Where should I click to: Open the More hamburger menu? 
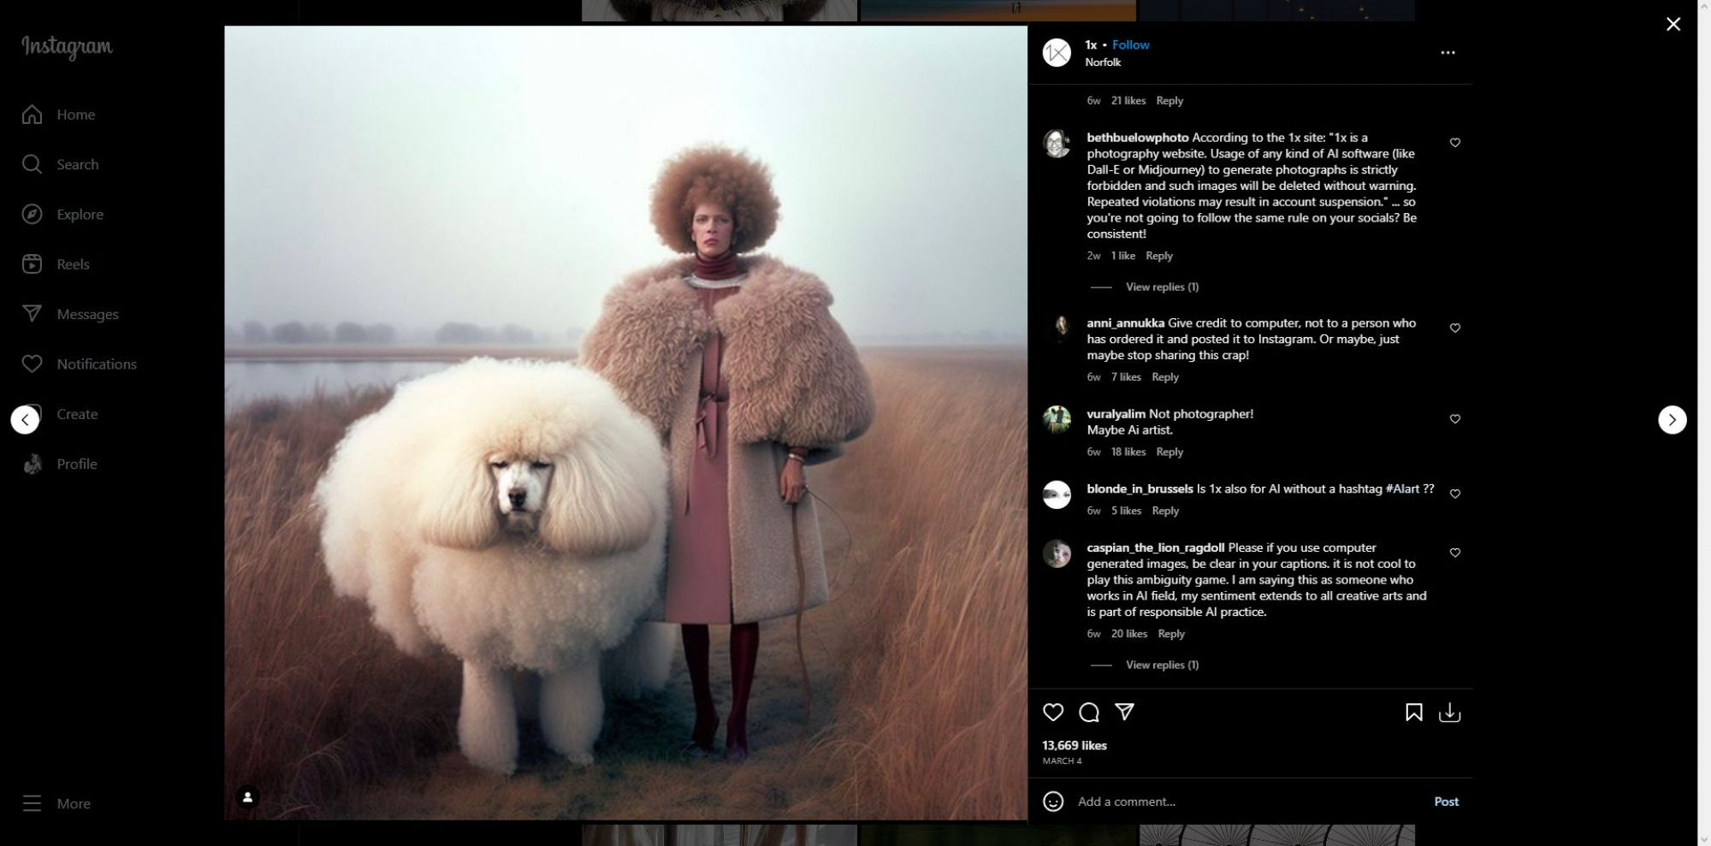pos(56,803)
